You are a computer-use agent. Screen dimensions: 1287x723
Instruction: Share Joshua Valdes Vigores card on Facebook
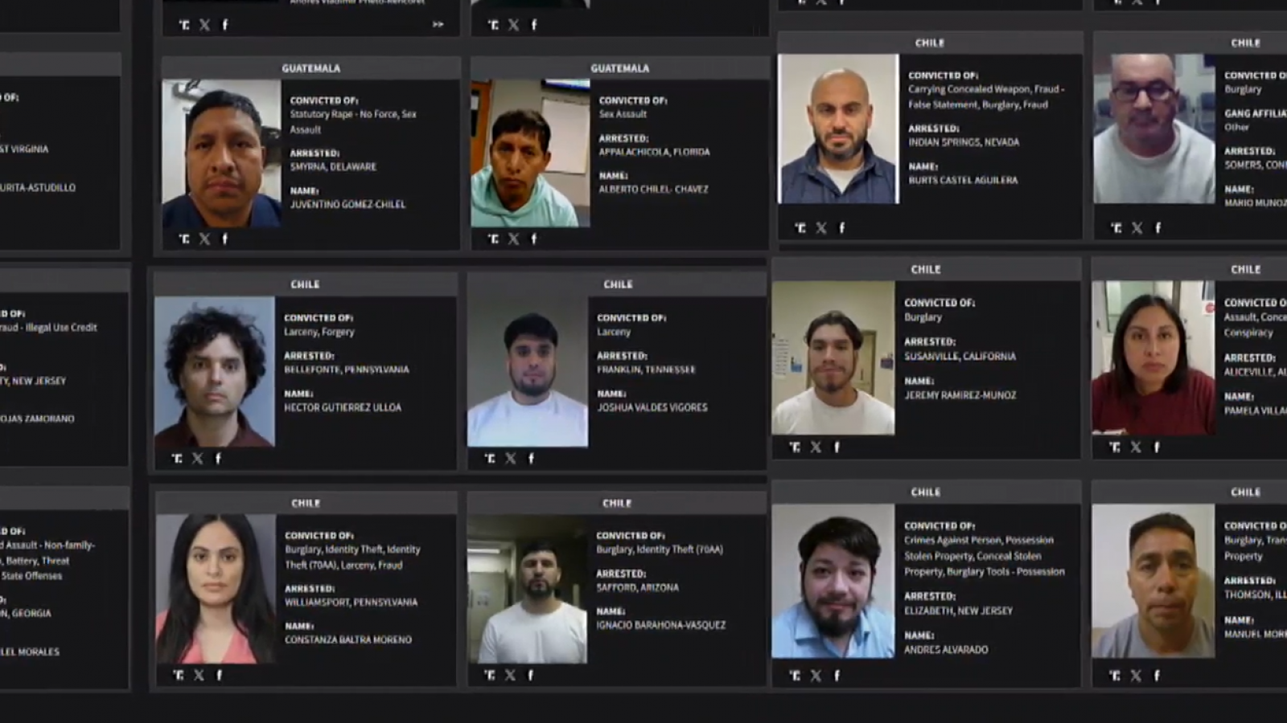click(x=531, y=458)
